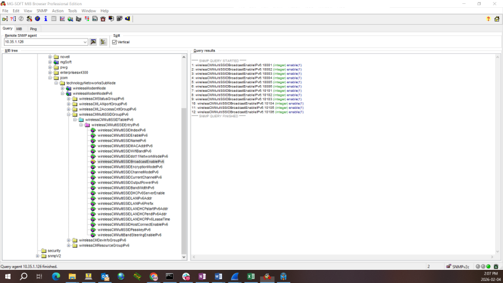
Task: Click the toolbar icon right of the magnifier globe
Action: (x=79, y=19)
